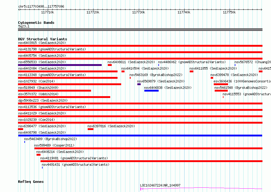Click the nsv6411855 (Sedlazeck2020) label
Image resolution: width=271 pixels, height=192 pixels.
pos(213,68)
